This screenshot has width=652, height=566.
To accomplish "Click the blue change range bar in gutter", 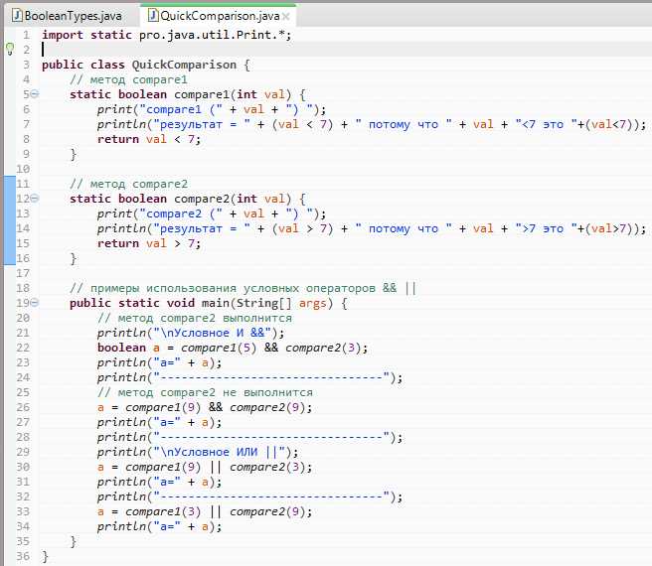I will [x=10, y=220].
